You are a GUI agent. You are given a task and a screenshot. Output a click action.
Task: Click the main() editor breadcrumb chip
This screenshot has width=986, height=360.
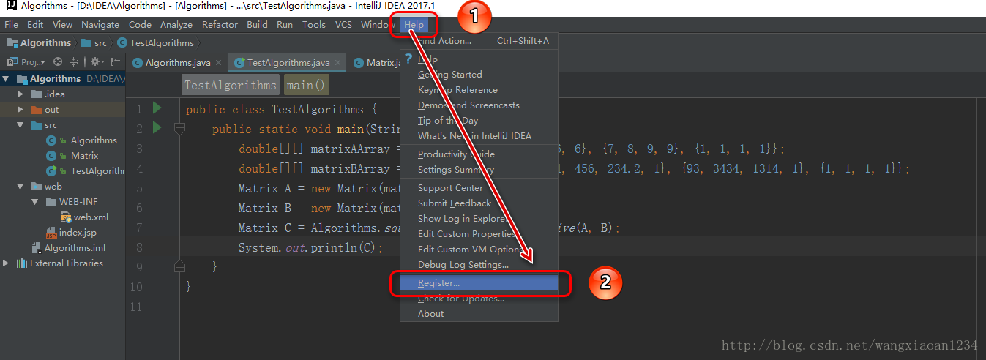pos(307,86)
